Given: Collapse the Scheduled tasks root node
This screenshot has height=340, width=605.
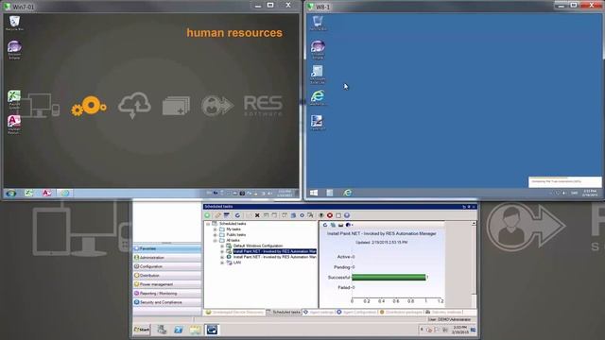Looking at the screenshot, I should coord(208,224).
